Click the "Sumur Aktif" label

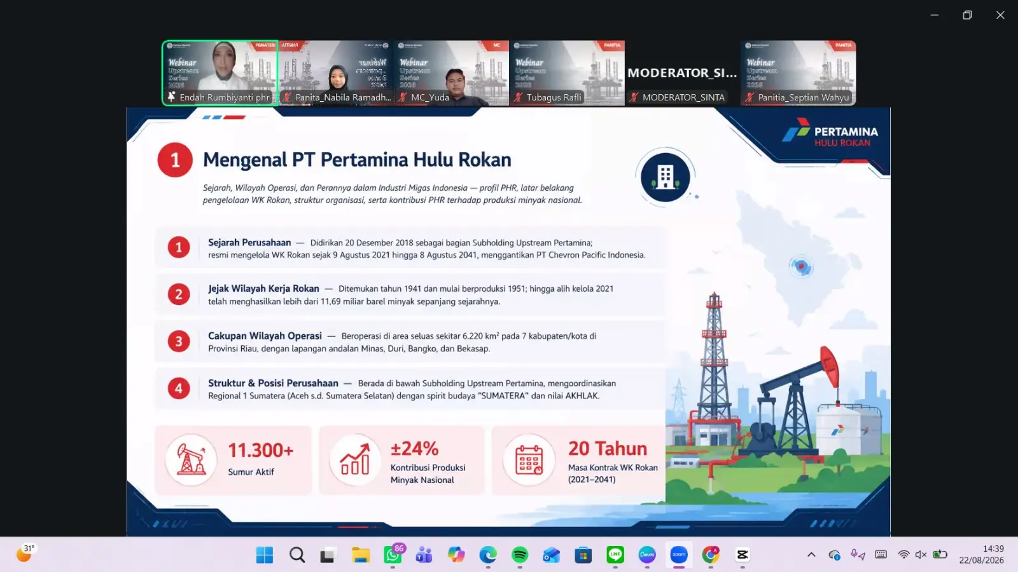[x=251, y=472]
